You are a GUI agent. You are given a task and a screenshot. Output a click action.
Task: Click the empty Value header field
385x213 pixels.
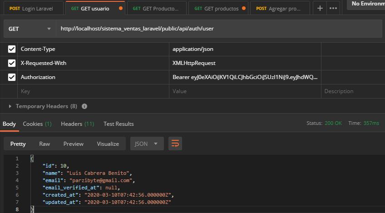(245, 91)
